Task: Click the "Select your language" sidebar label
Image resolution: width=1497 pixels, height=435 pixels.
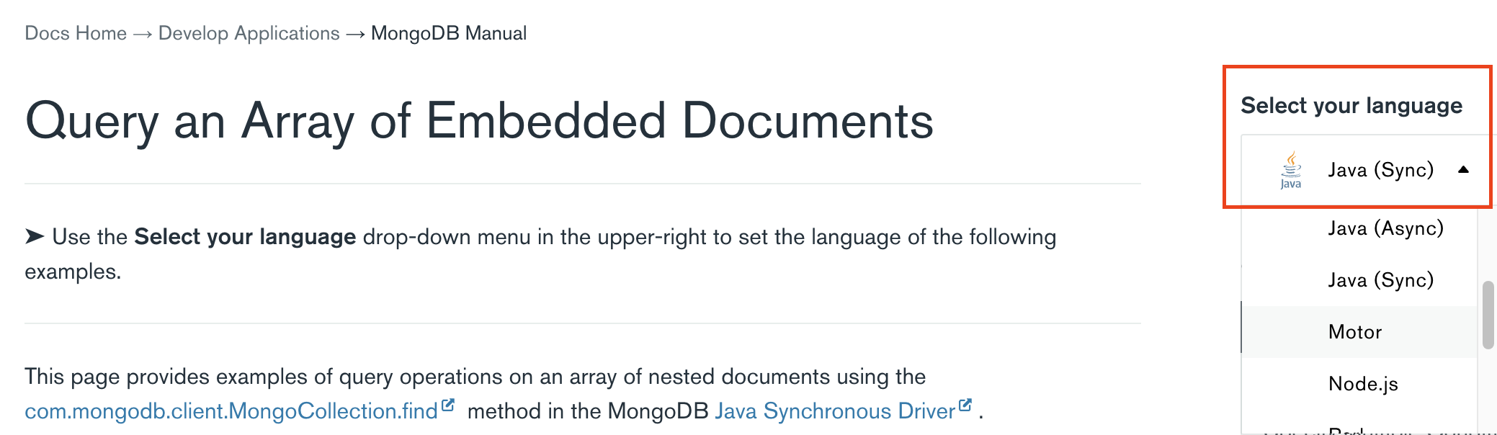Action: pos(1351,106)
